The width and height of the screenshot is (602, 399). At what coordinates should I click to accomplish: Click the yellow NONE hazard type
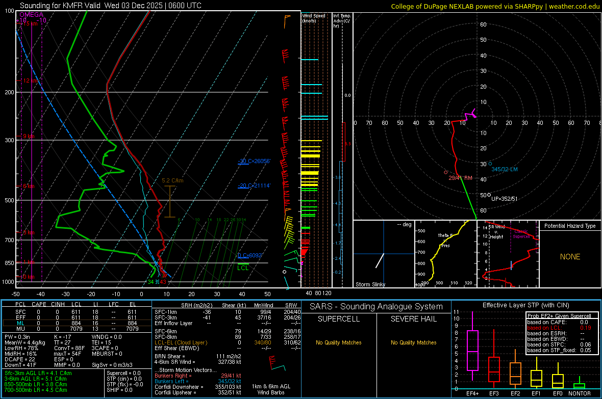[570, 257]
